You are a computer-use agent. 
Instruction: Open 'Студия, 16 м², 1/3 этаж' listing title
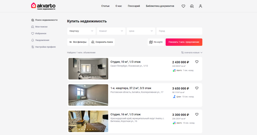[125, 114]
